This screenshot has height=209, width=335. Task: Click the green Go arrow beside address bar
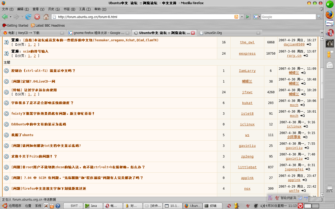(248, 17)
